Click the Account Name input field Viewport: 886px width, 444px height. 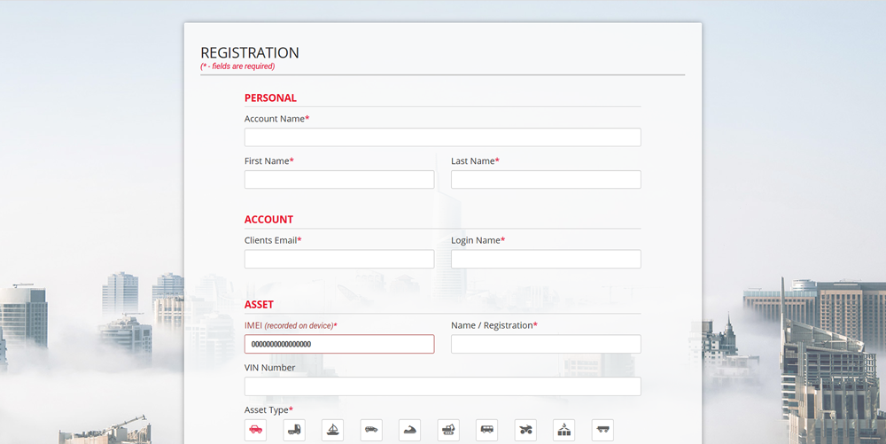click(442, 137)
